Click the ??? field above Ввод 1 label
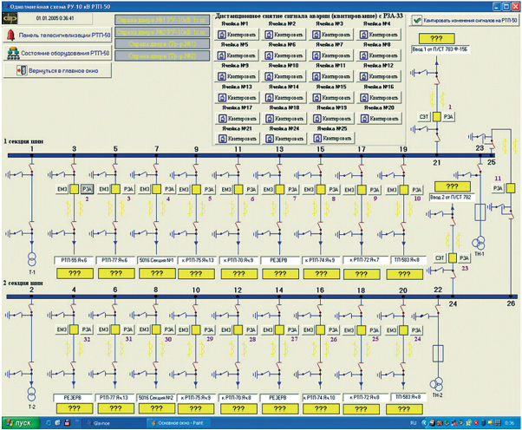The image size is (522, 430). pyautogui.click(x=440, y=39)
